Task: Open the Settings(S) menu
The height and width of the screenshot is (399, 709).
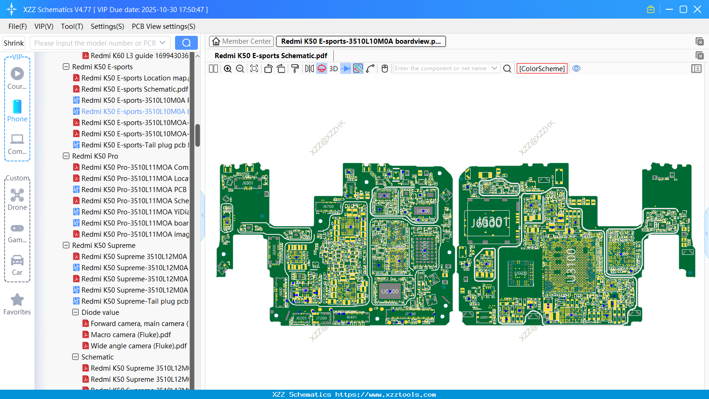Action: pyautogui.click(x=107, y=27)
